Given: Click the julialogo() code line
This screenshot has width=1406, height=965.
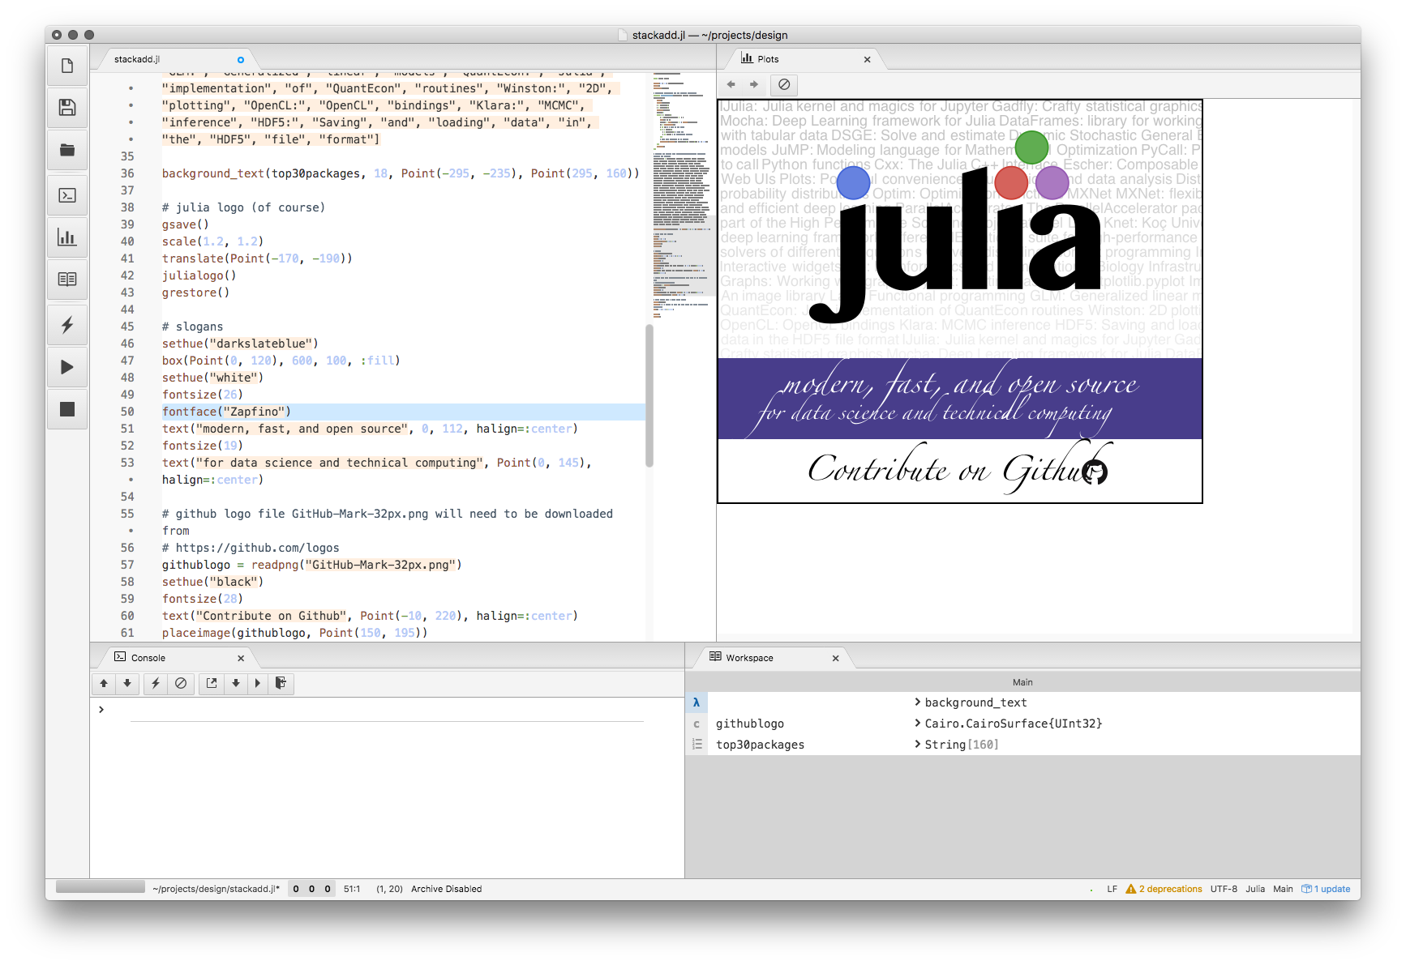Looking at the screenshot, I should coord(199,275).
